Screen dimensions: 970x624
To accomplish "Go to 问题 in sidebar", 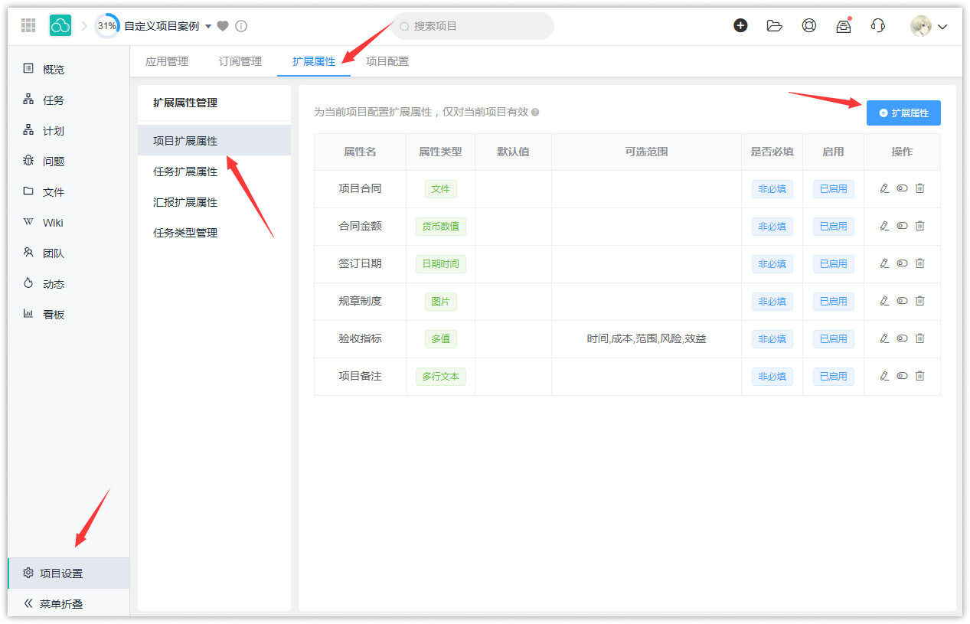I will 68,161.
